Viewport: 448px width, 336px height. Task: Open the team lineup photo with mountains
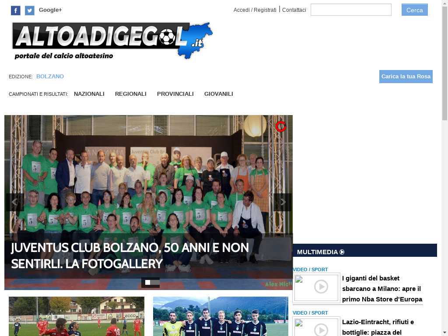tap(220, 316)
